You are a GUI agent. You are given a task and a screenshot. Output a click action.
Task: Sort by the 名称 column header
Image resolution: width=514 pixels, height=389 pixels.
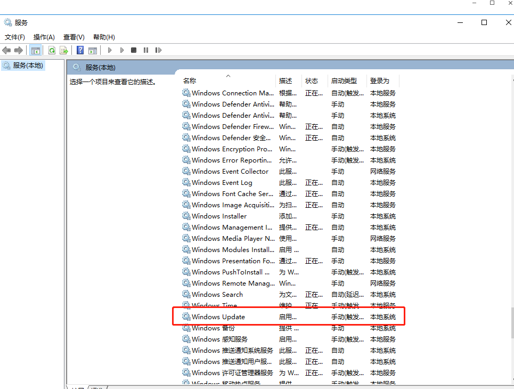pos(228,80)
